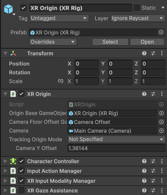Open XR Input Modality Manager help icon
The image size is (167, 195).
click(x=144, y=181)
